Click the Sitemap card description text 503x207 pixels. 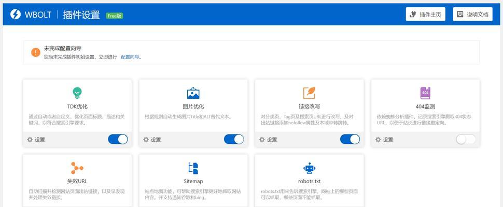(193, 195)
